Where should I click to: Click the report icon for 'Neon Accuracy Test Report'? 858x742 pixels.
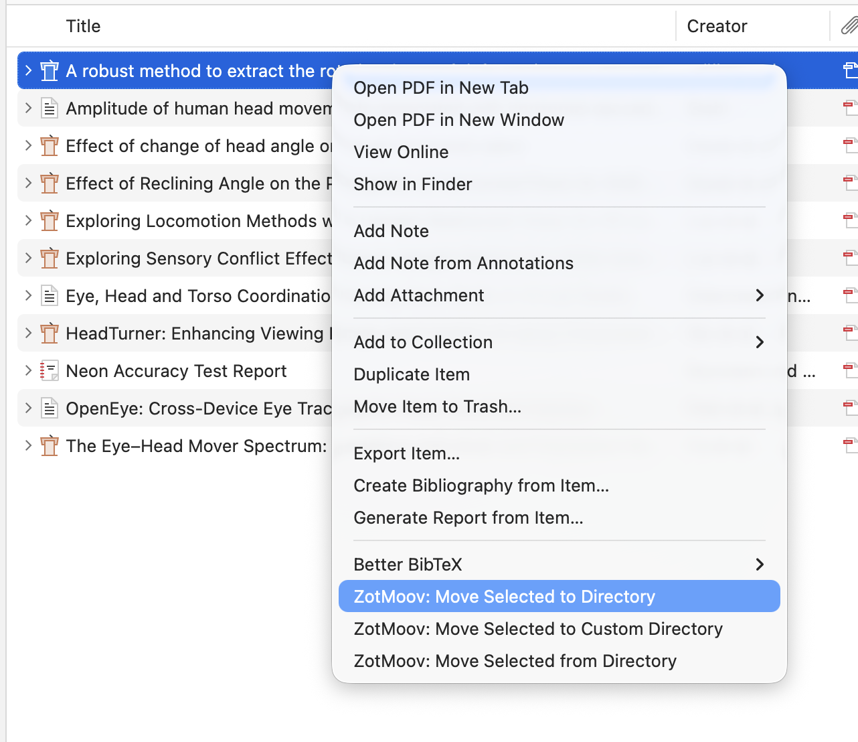[x=50, y=371]
